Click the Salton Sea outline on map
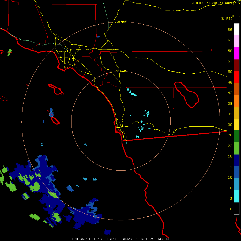Image resolution: width=241 pixels, height=241 pixels. tap(187, 95)
